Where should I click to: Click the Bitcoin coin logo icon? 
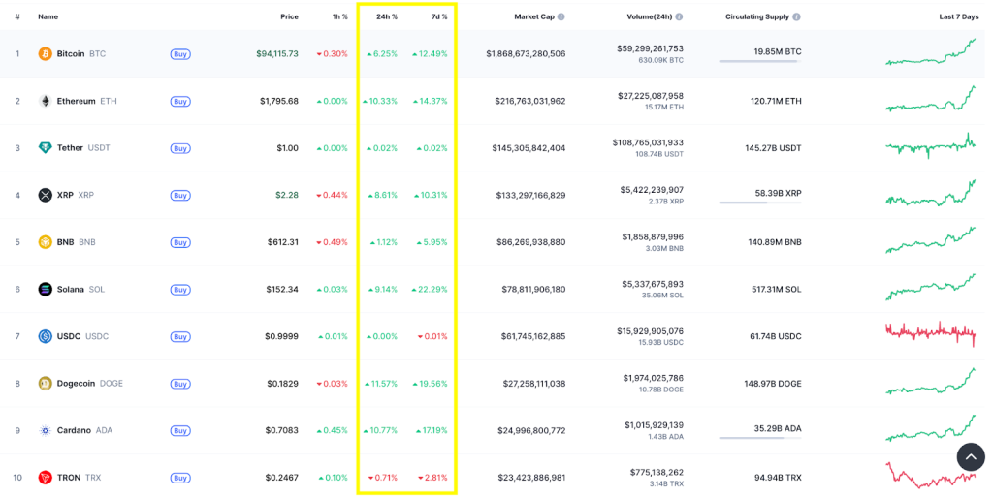tap(45, 54)
